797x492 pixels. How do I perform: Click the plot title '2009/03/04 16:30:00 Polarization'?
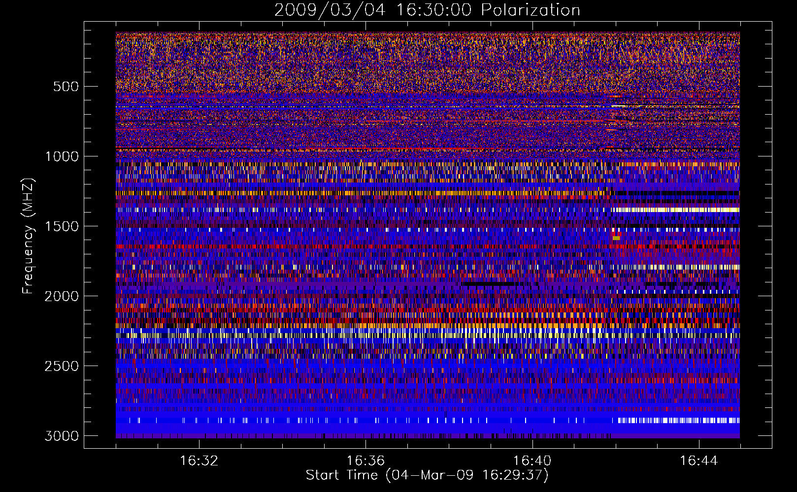click(x=427, y=10)
